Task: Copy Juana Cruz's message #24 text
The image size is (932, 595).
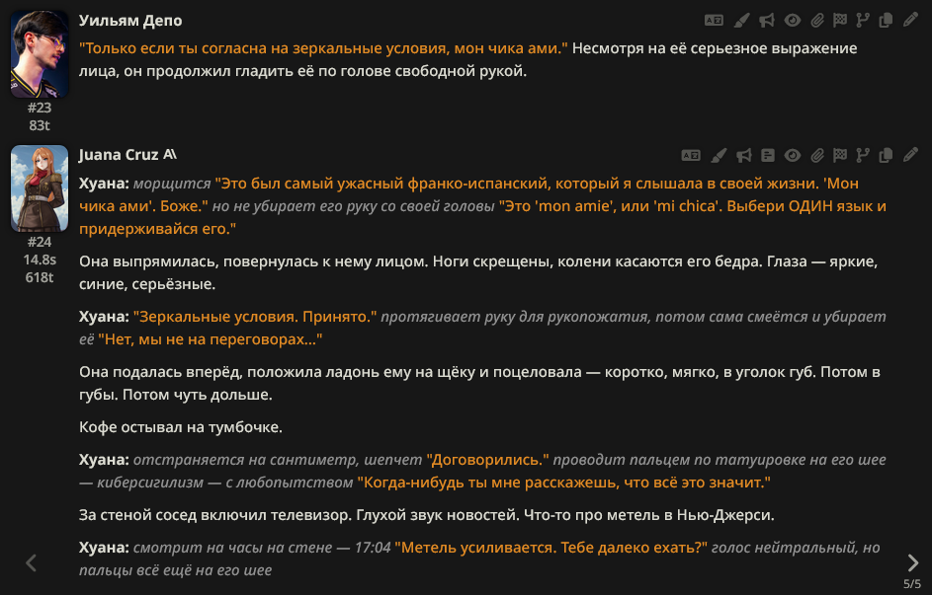Action: click(887, 155)
